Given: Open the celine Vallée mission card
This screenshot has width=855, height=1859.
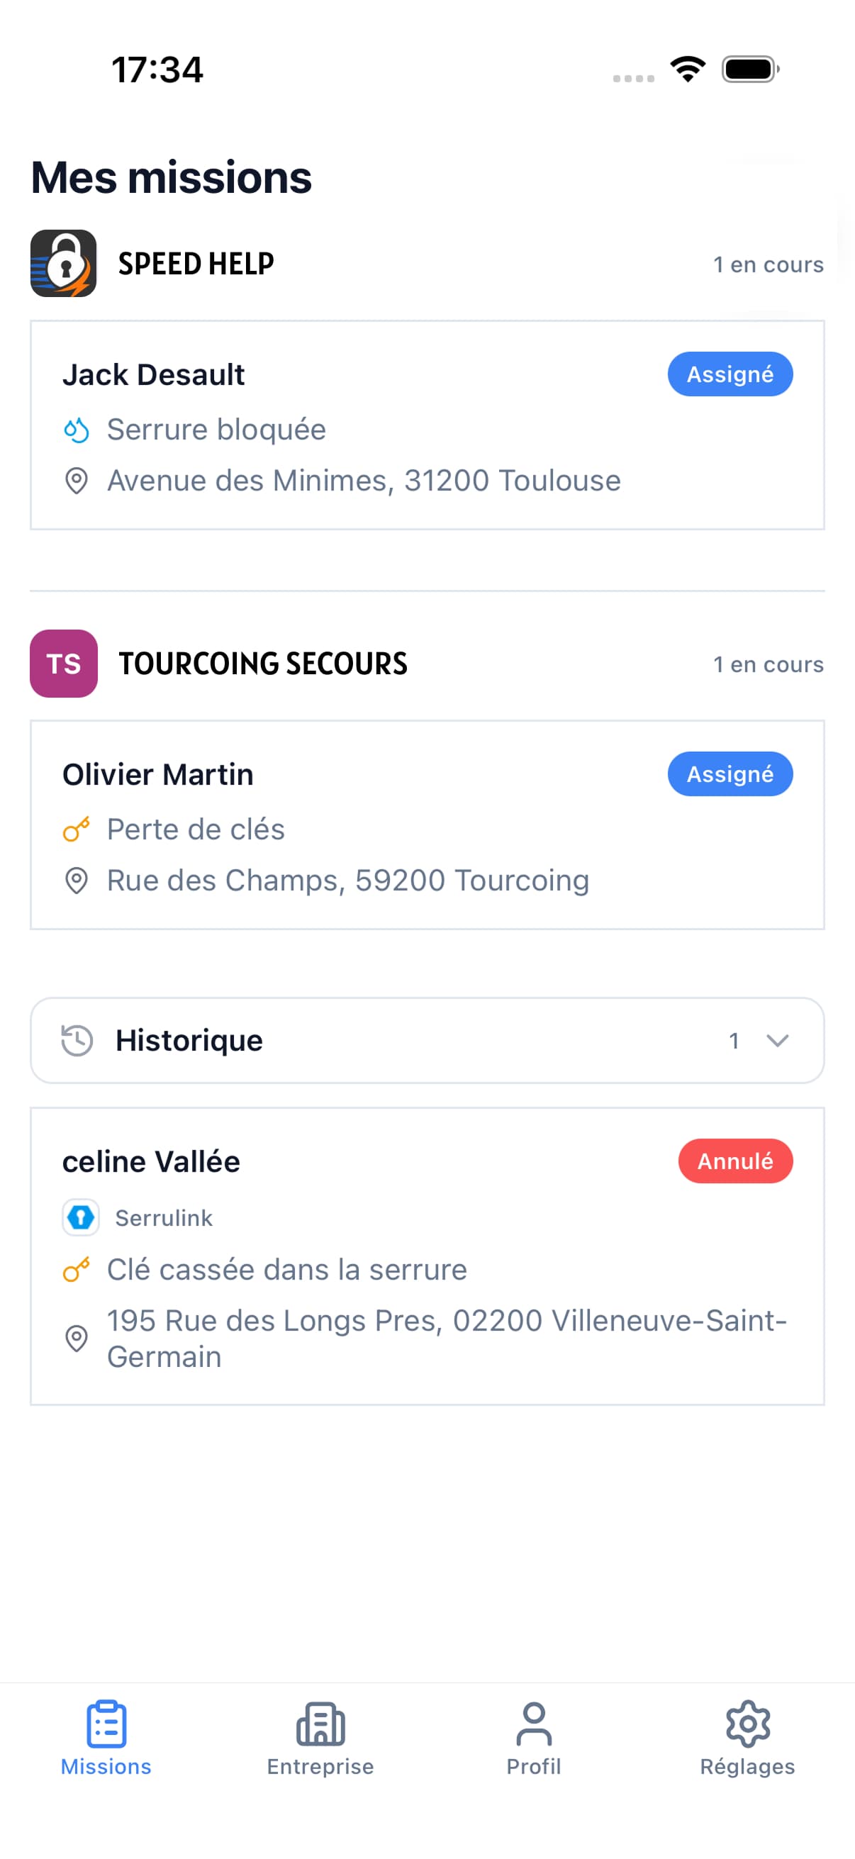Looking at the screenshot, I should click(427, 1256).
